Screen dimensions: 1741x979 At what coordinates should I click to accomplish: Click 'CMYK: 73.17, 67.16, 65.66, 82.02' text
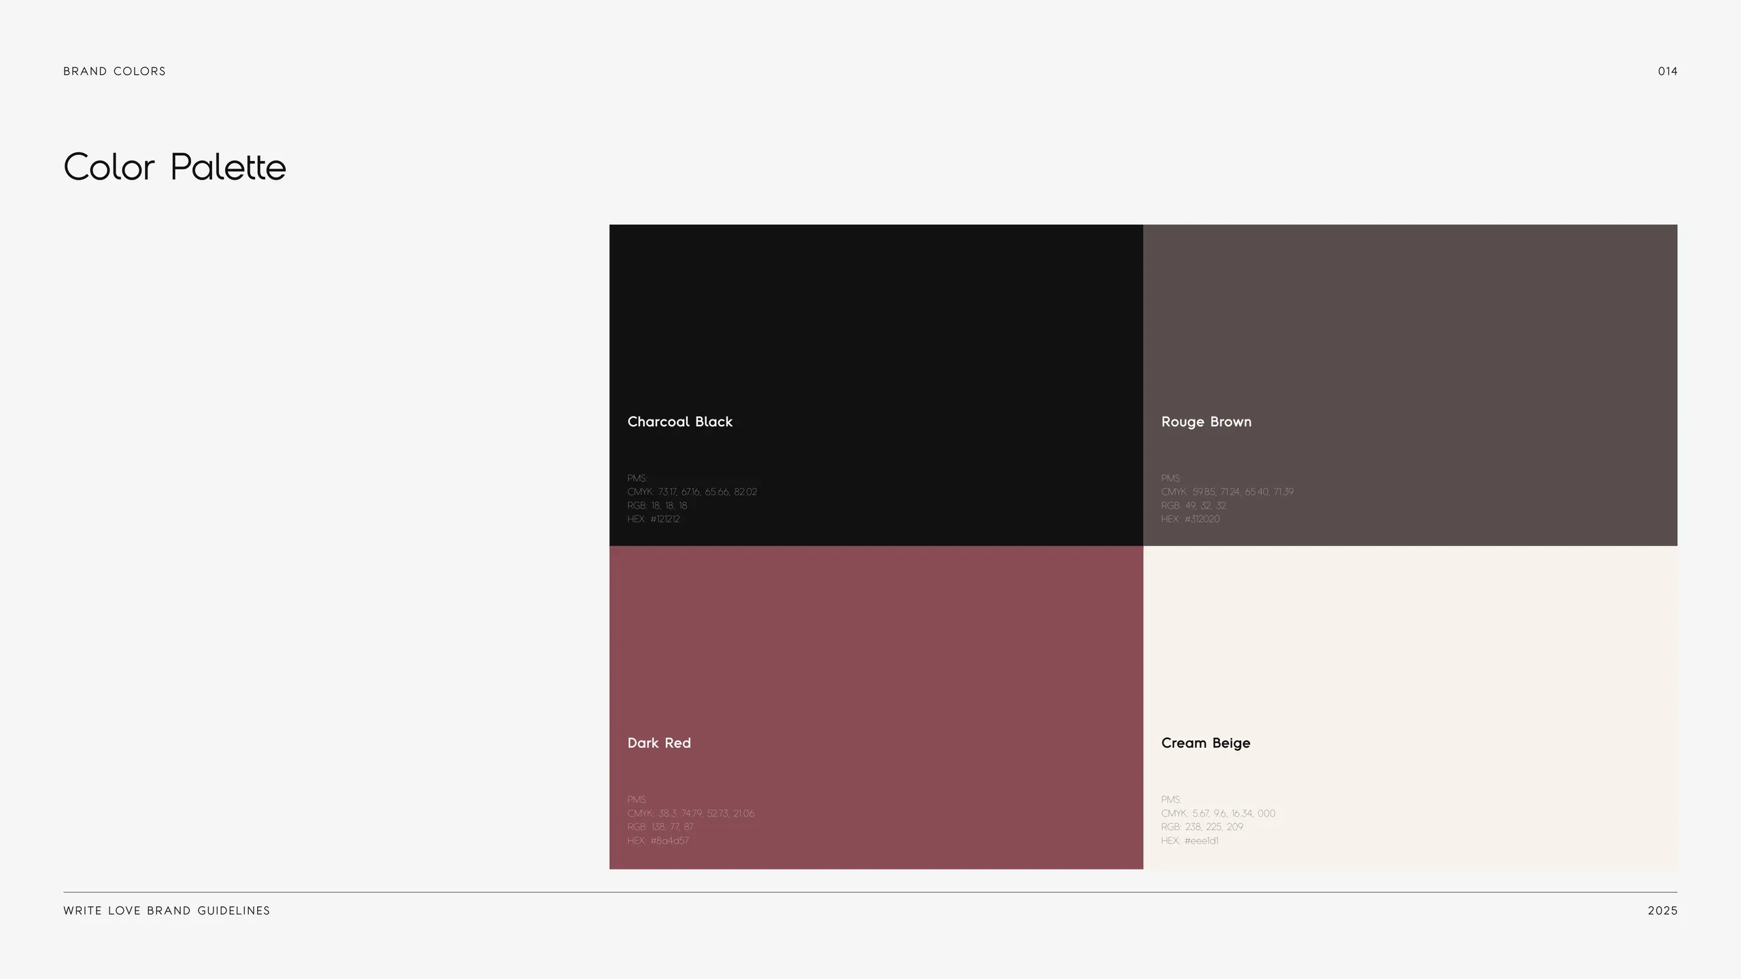(x=692, y=492)
